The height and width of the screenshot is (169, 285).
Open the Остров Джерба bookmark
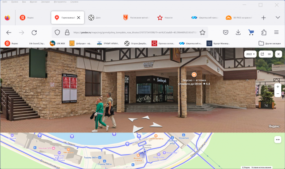coord(136,43)
